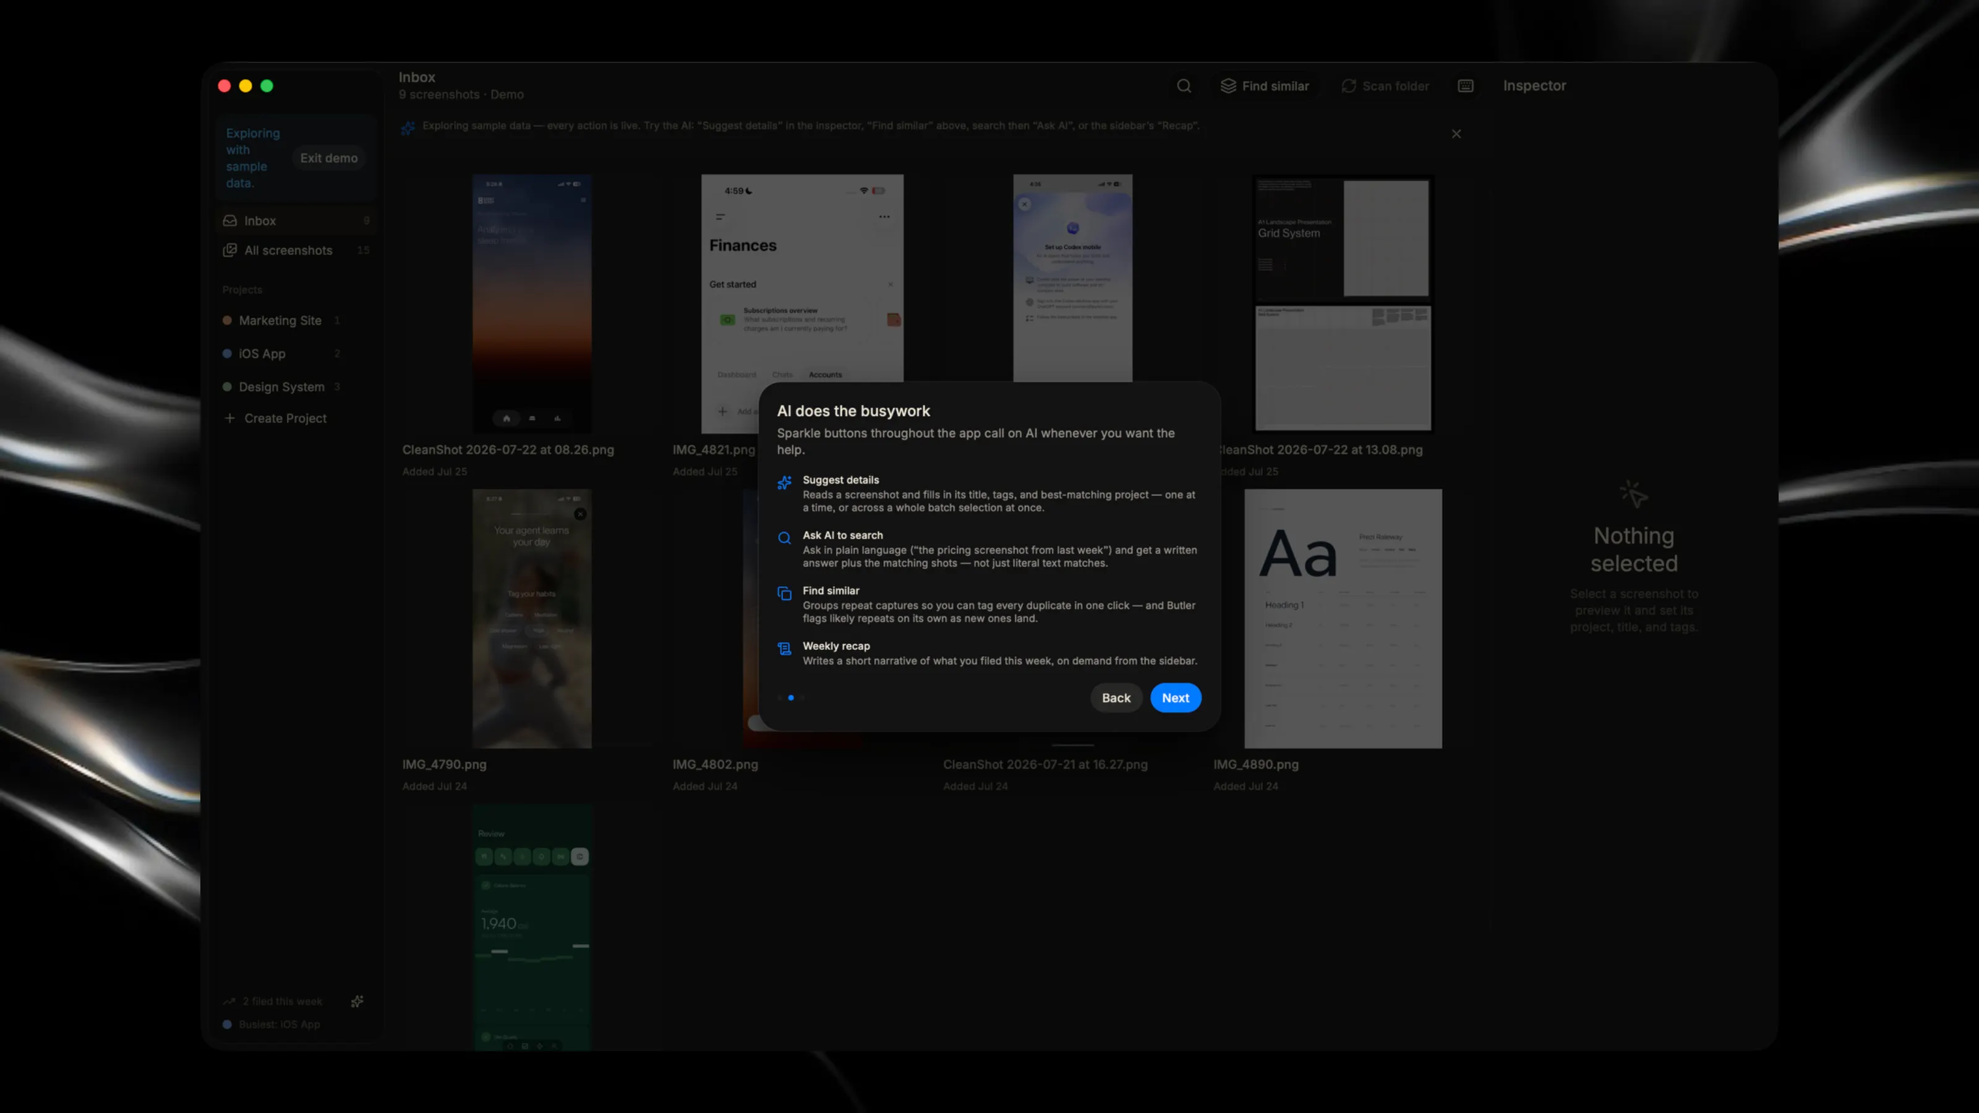The height and width of the screenshot is (1113, 1979).
Task: Click the Find similar toolbar button
Action: coord(1265,86)
